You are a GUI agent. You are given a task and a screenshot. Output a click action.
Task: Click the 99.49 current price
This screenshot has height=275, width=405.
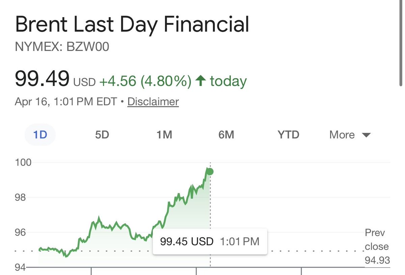pos(42,78)
